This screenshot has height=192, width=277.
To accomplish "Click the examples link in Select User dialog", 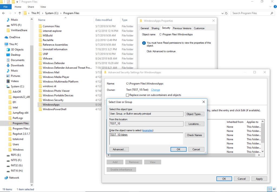I will 148,130.
